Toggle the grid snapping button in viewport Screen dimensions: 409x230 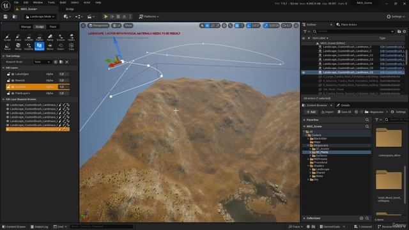(x=237, y=26)
